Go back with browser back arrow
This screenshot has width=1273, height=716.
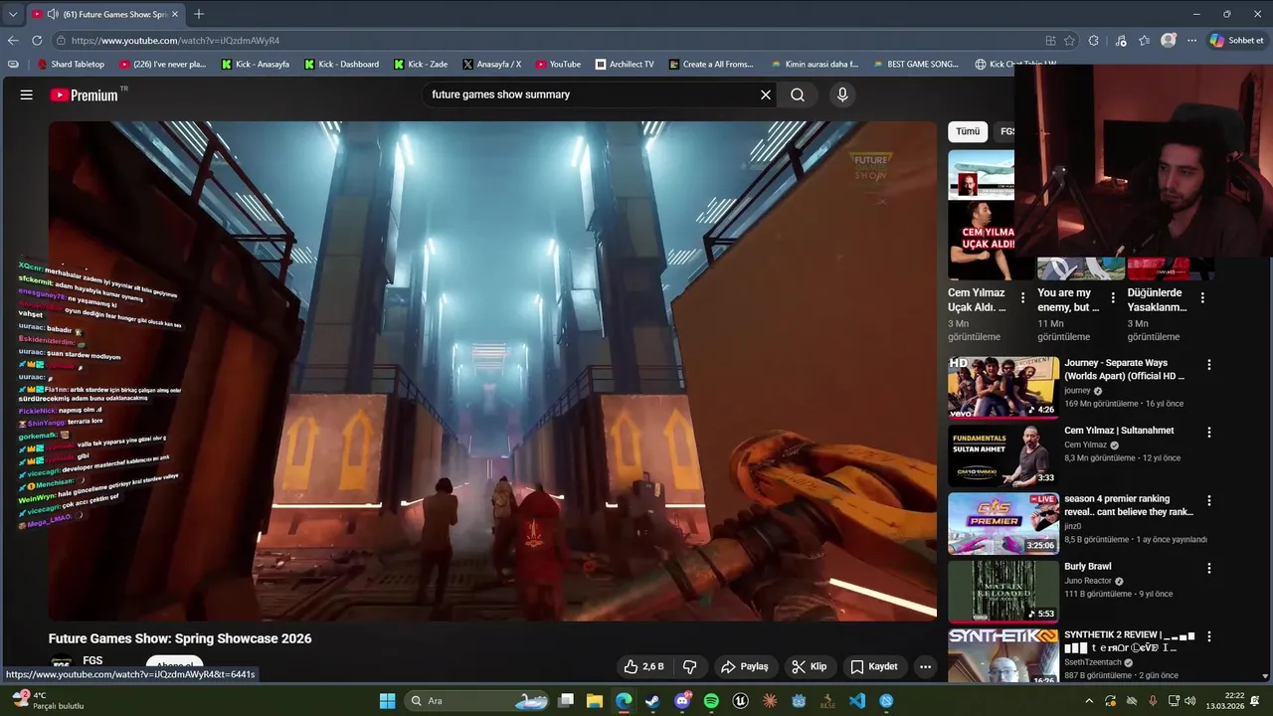pos(13,41)
